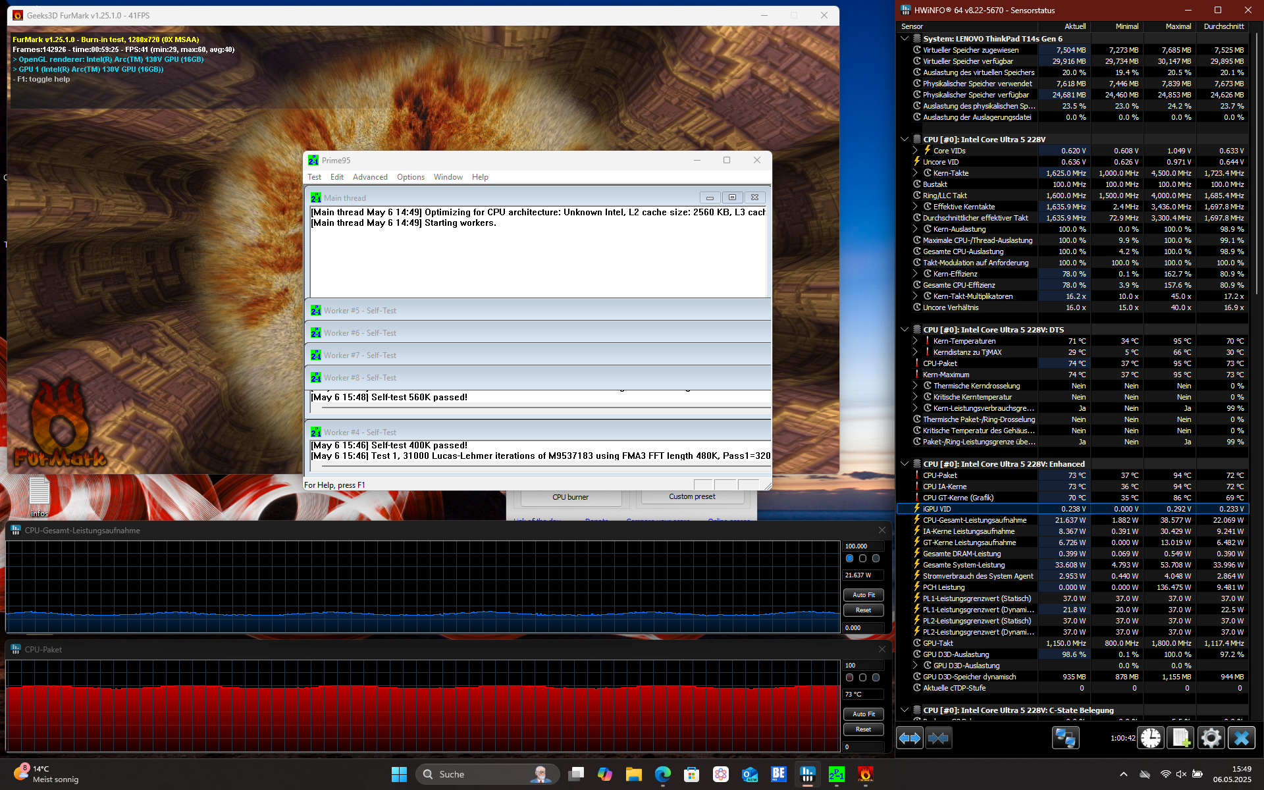Close the CPU-Gesamt-Leistungsaufnahme graph panel
This screenshot has height=790, width=1264.
pyautogui.click(x=882, y=530)
